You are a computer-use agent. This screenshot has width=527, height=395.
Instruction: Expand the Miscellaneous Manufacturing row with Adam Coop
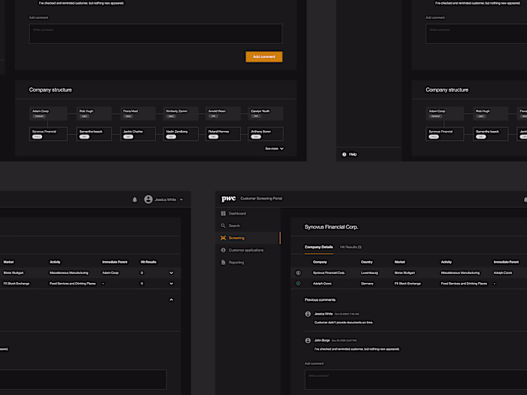click(x=172, y=272)
